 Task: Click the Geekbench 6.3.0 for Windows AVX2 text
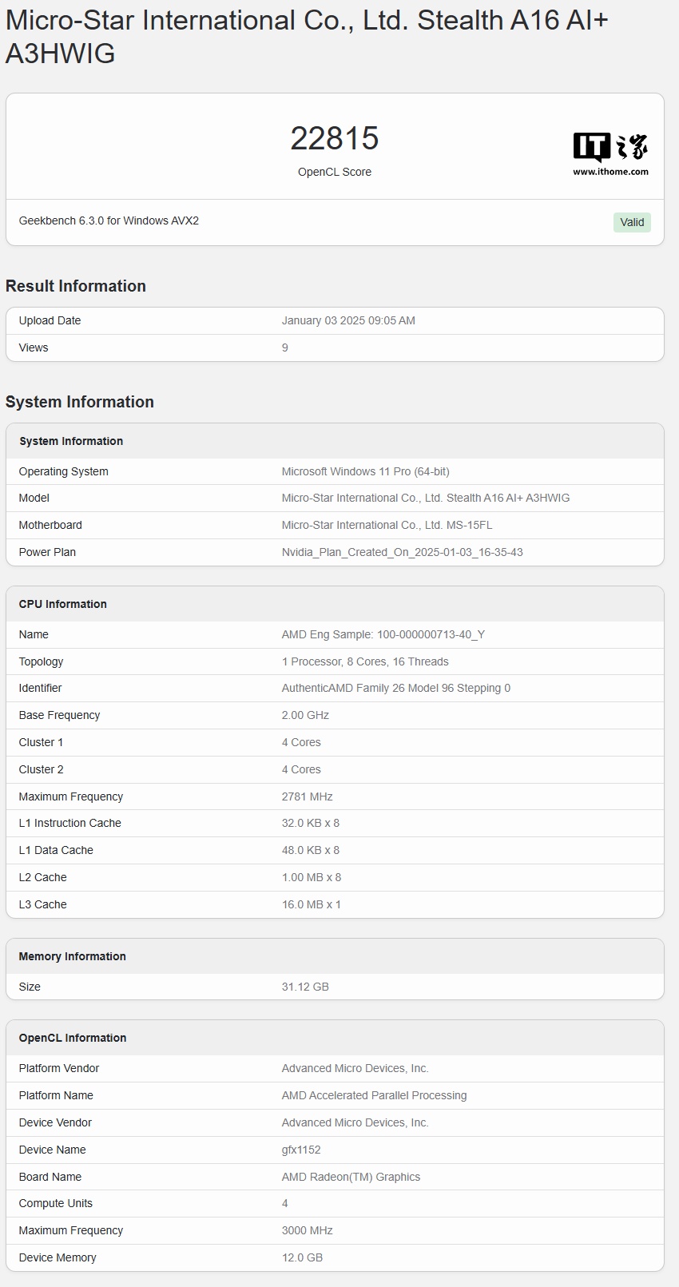tap(109, 220)
